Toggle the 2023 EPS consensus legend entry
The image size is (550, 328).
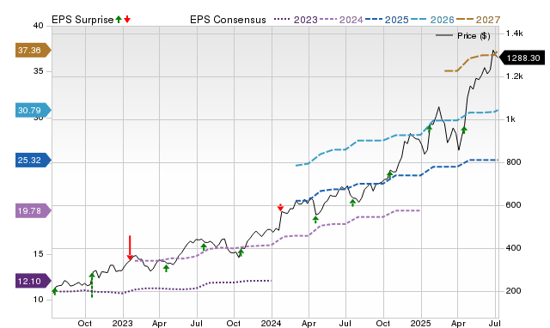pyautogui.click(x=296, y=20)
